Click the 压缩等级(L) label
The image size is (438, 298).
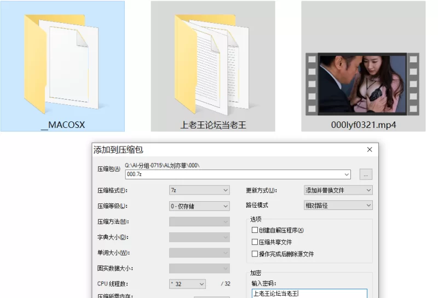click(112, 206)
